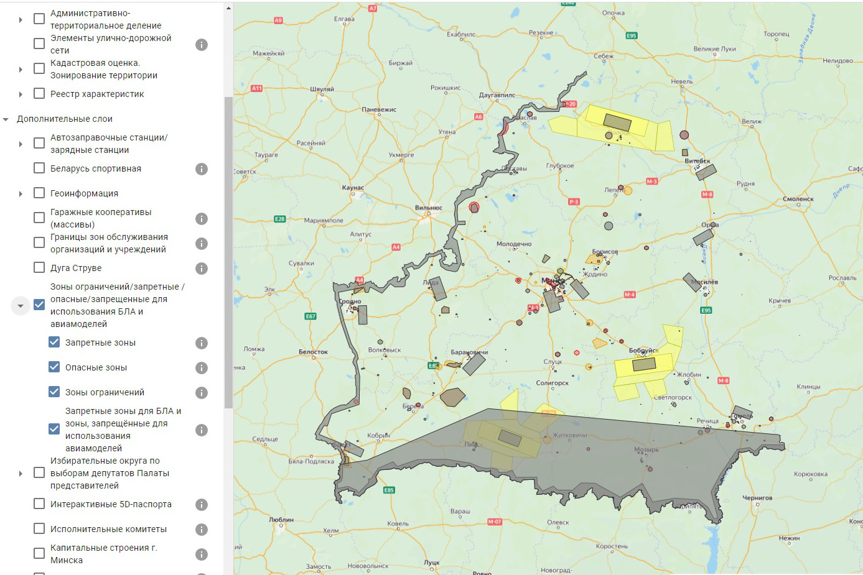Enable the Дуга Струве layer checkbox

39,268
